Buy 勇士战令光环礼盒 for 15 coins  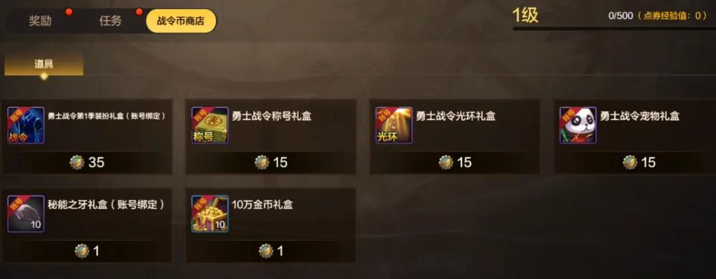pyautogui.click(x=455, y=162)
